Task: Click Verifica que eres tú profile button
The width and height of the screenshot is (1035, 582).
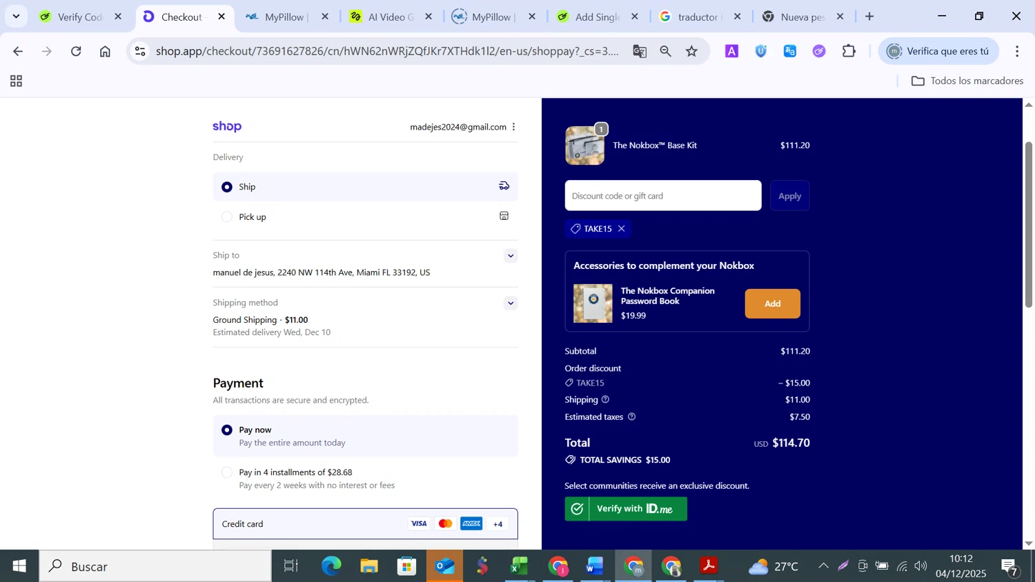Action: coord(938,51)
